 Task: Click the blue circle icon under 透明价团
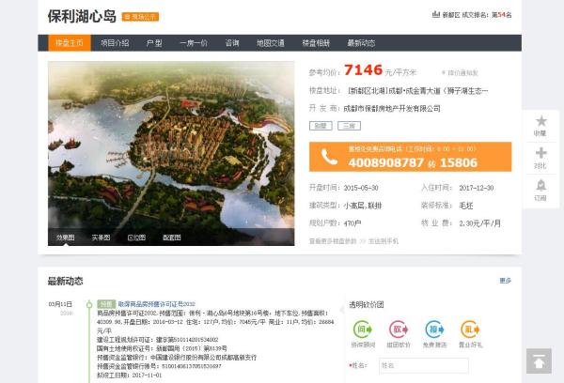(x=433, y=329)
